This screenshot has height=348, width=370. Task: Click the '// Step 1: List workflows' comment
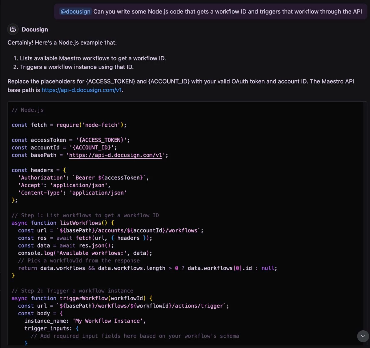[85, 215]
